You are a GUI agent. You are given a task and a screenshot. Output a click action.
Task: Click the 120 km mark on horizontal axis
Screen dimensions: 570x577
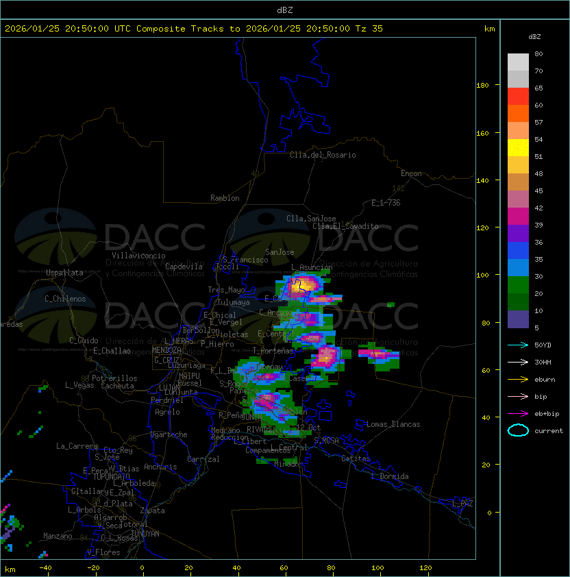425,568
